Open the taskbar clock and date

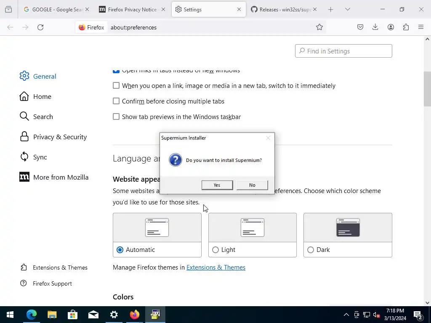pyautogui.click(x=395, y=315)
